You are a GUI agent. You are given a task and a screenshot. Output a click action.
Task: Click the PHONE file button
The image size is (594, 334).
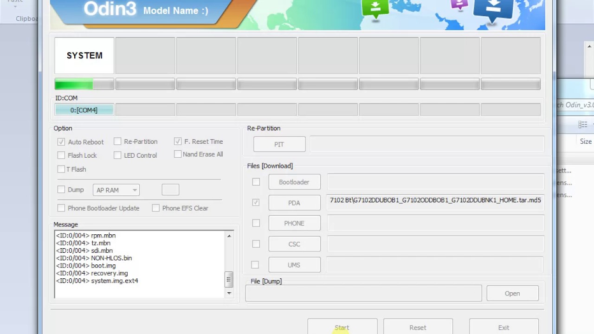pyautogui.click(x=294, y=223)
